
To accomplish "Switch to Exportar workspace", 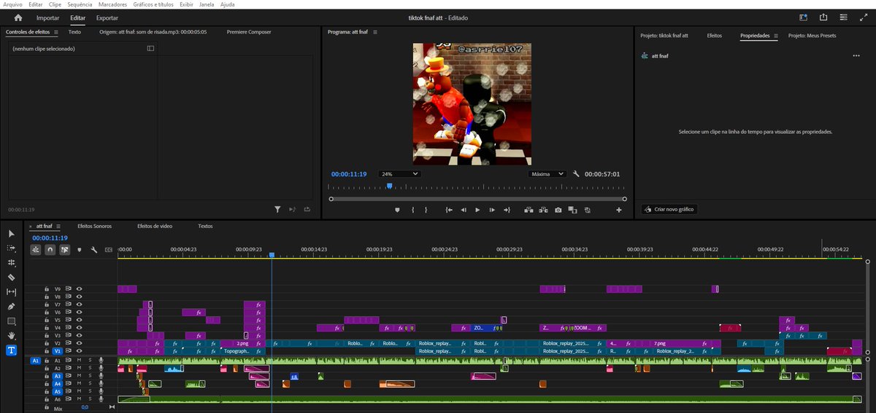I will coord(107,17).
